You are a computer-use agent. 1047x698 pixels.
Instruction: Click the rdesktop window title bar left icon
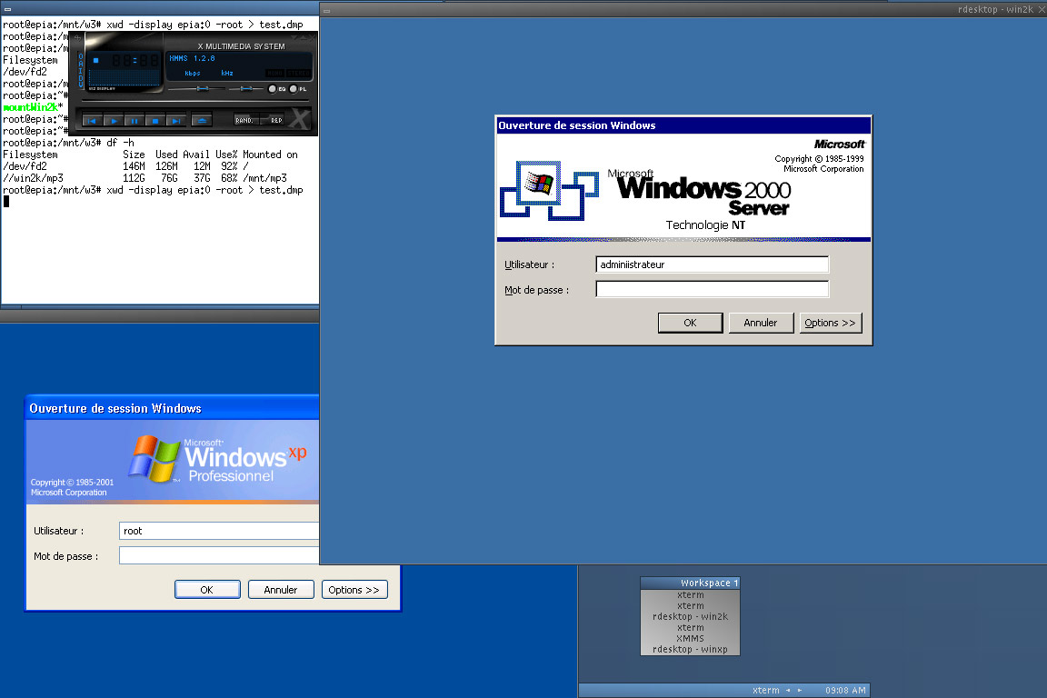point(326,11)
